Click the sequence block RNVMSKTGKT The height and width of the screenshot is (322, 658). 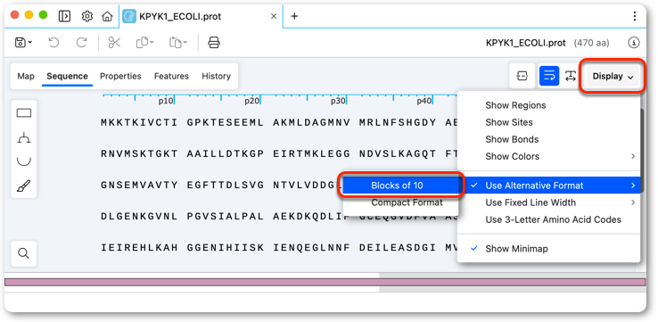point(139,154)
